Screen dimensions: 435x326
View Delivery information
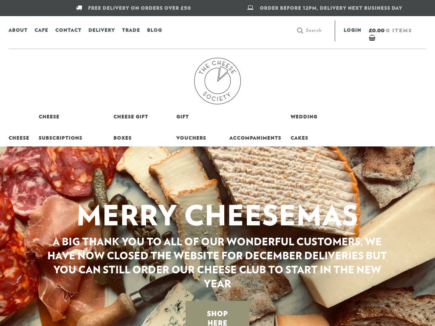(102, 30)
